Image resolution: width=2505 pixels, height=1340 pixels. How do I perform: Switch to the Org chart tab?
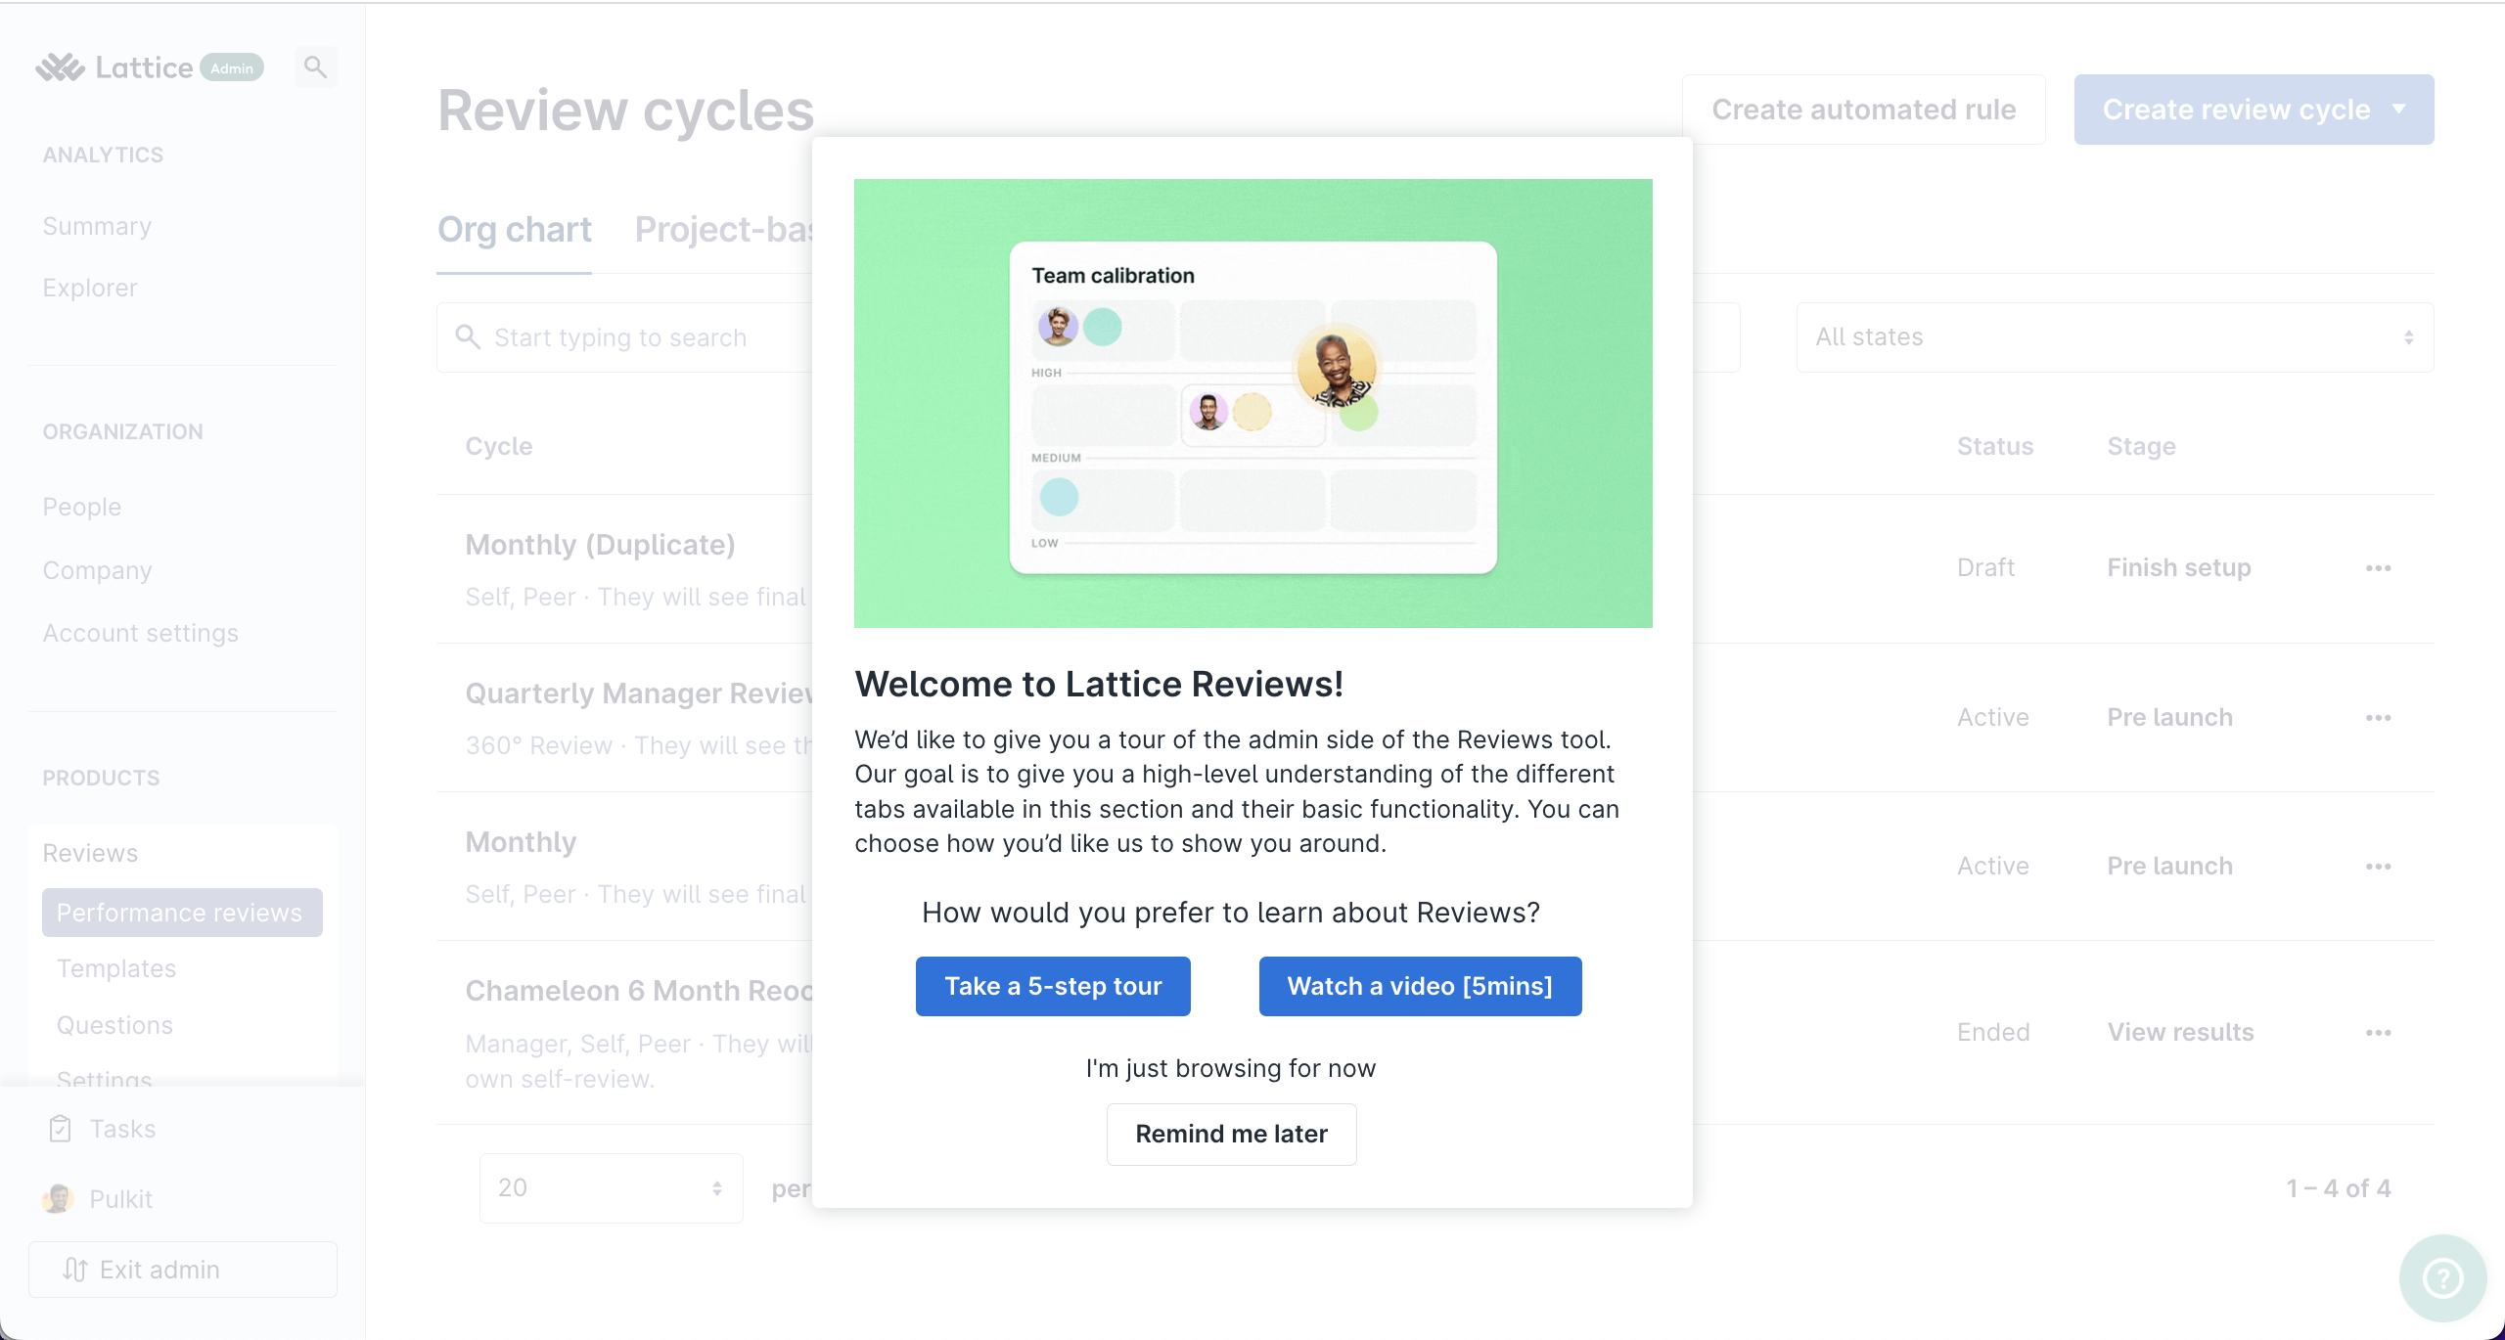coord(514,230)
